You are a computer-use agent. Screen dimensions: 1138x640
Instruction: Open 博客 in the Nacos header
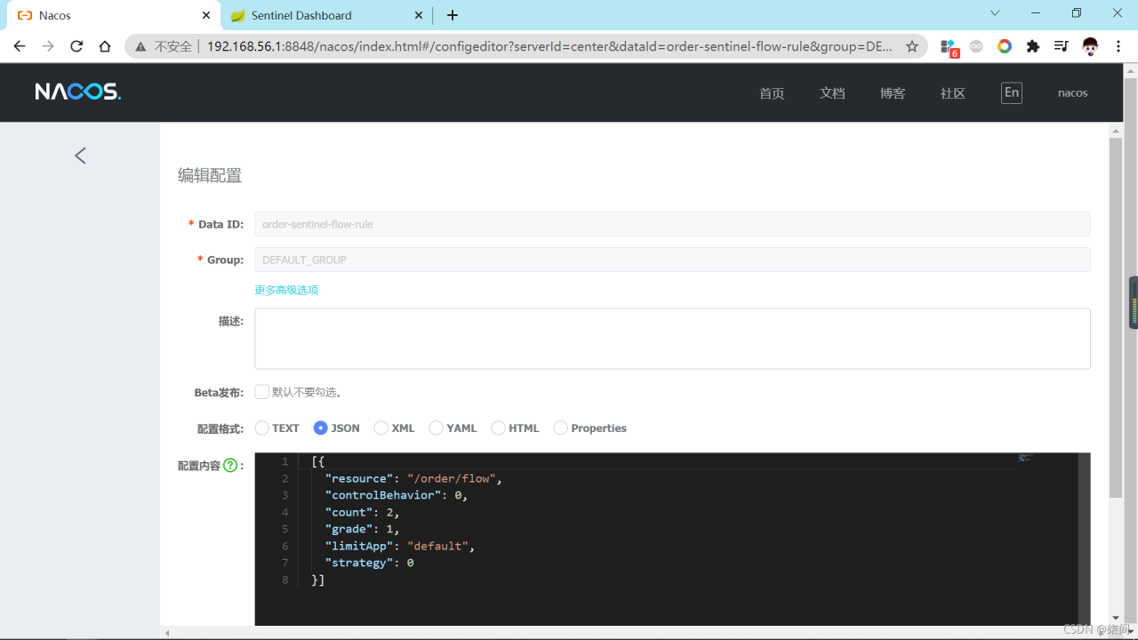tap(893, 93)
